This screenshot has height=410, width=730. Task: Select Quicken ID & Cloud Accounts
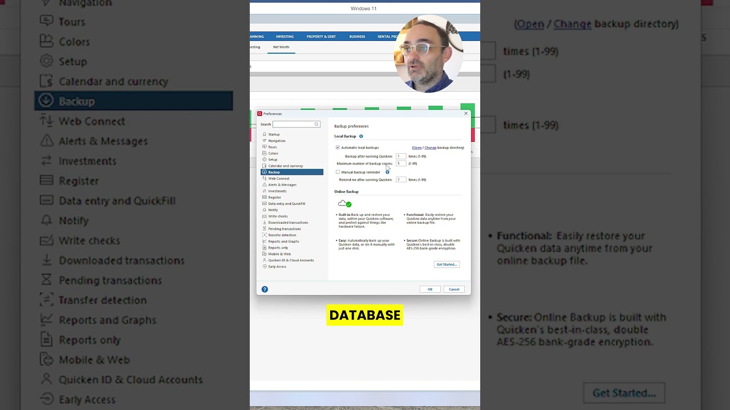click(292, 260)
